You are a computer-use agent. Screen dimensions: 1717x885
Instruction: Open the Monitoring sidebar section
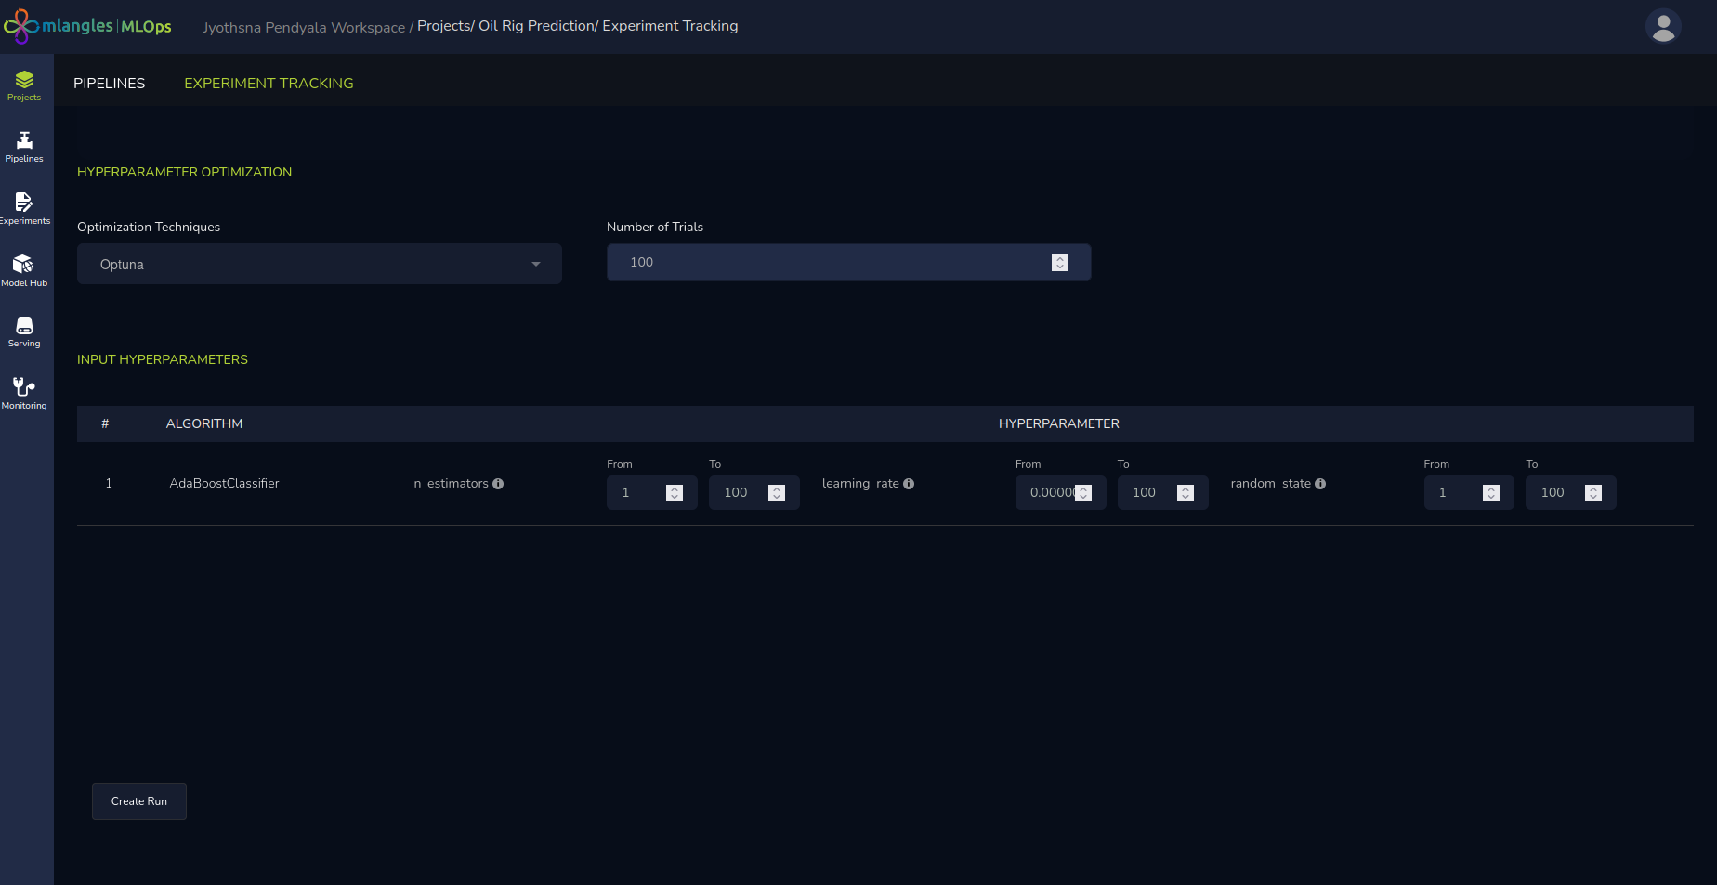[24, 393]
